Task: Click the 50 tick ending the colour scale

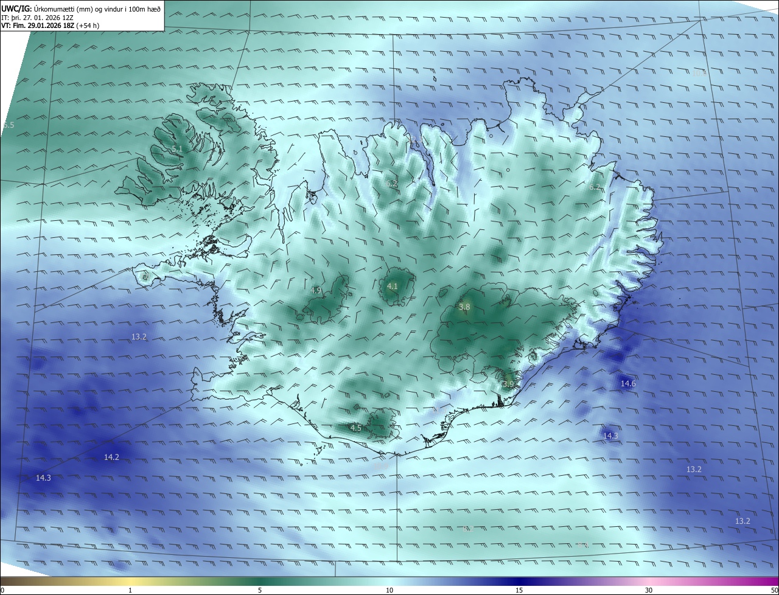Action: point(774,590)
